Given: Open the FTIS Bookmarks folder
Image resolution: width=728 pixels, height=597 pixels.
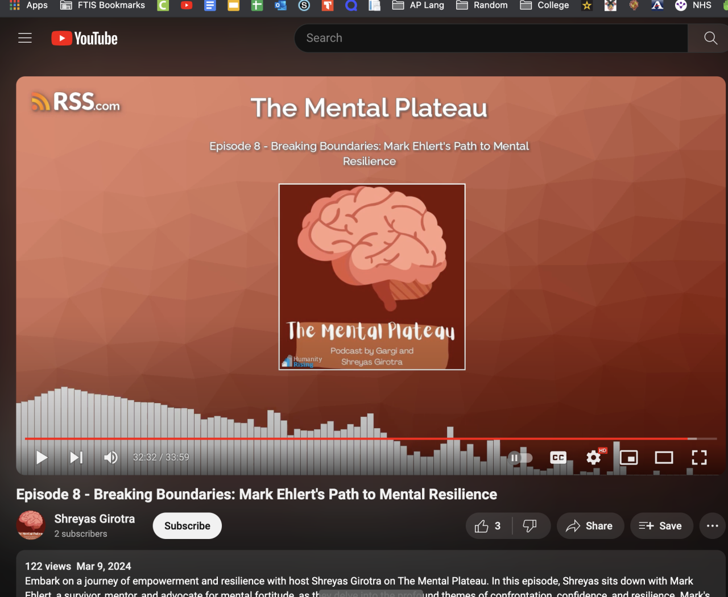Looking at the screenshot, I should (103, 6).
